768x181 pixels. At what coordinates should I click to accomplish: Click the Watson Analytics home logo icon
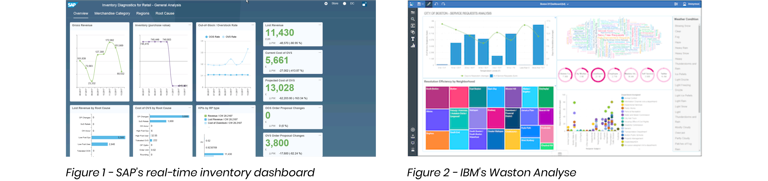(412, 4)
